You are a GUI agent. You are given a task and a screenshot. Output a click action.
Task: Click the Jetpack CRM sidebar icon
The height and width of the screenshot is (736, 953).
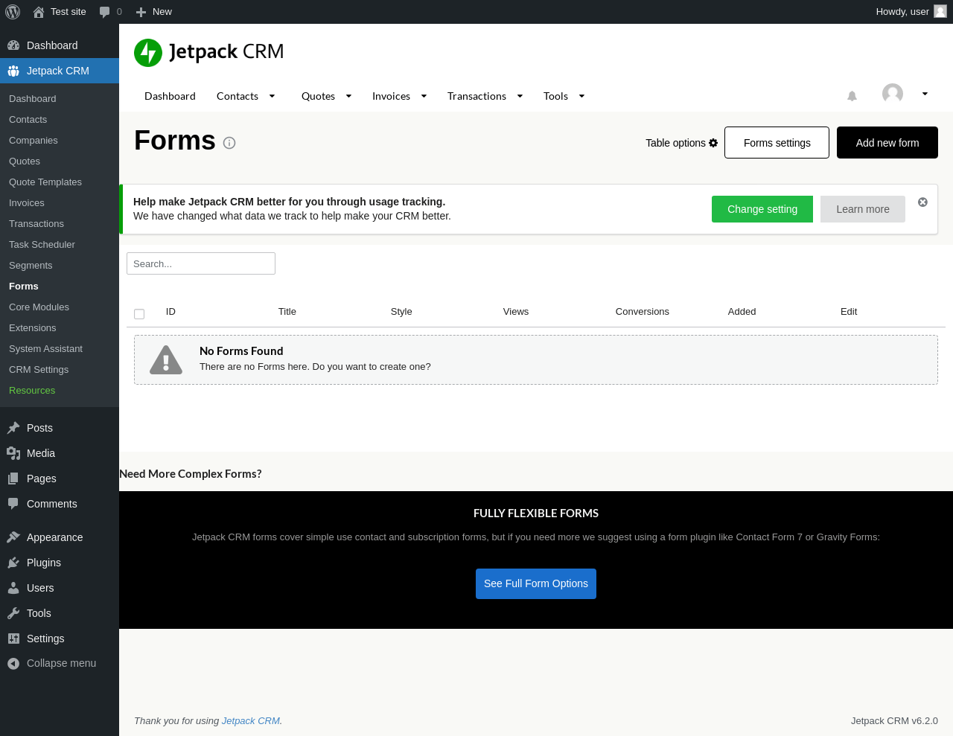click(13, 71)
